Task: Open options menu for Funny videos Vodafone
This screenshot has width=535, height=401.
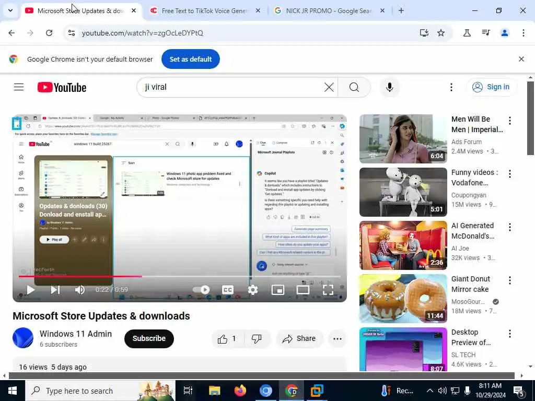Action: pos(510,174)
